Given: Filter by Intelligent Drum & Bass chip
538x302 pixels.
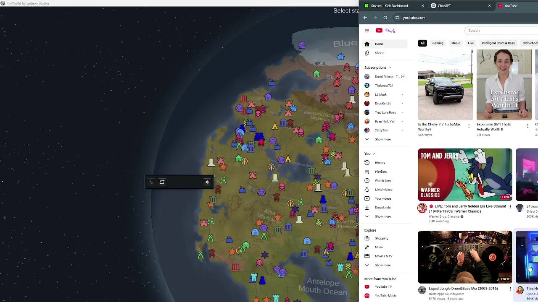Looking at the screenshot, I should click(498, 43).
